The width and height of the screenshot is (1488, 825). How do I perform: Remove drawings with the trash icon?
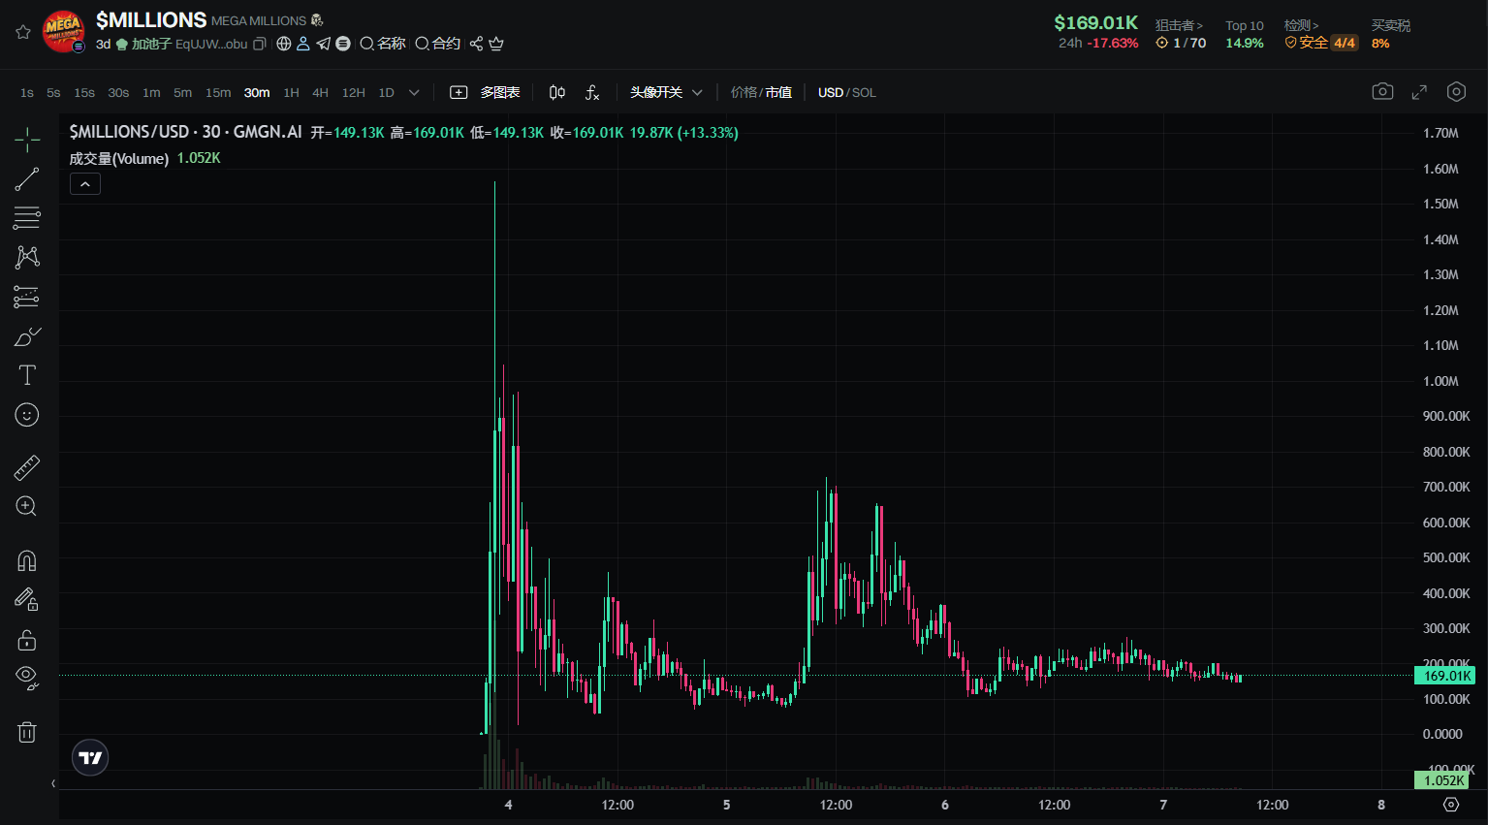point(27,732)
